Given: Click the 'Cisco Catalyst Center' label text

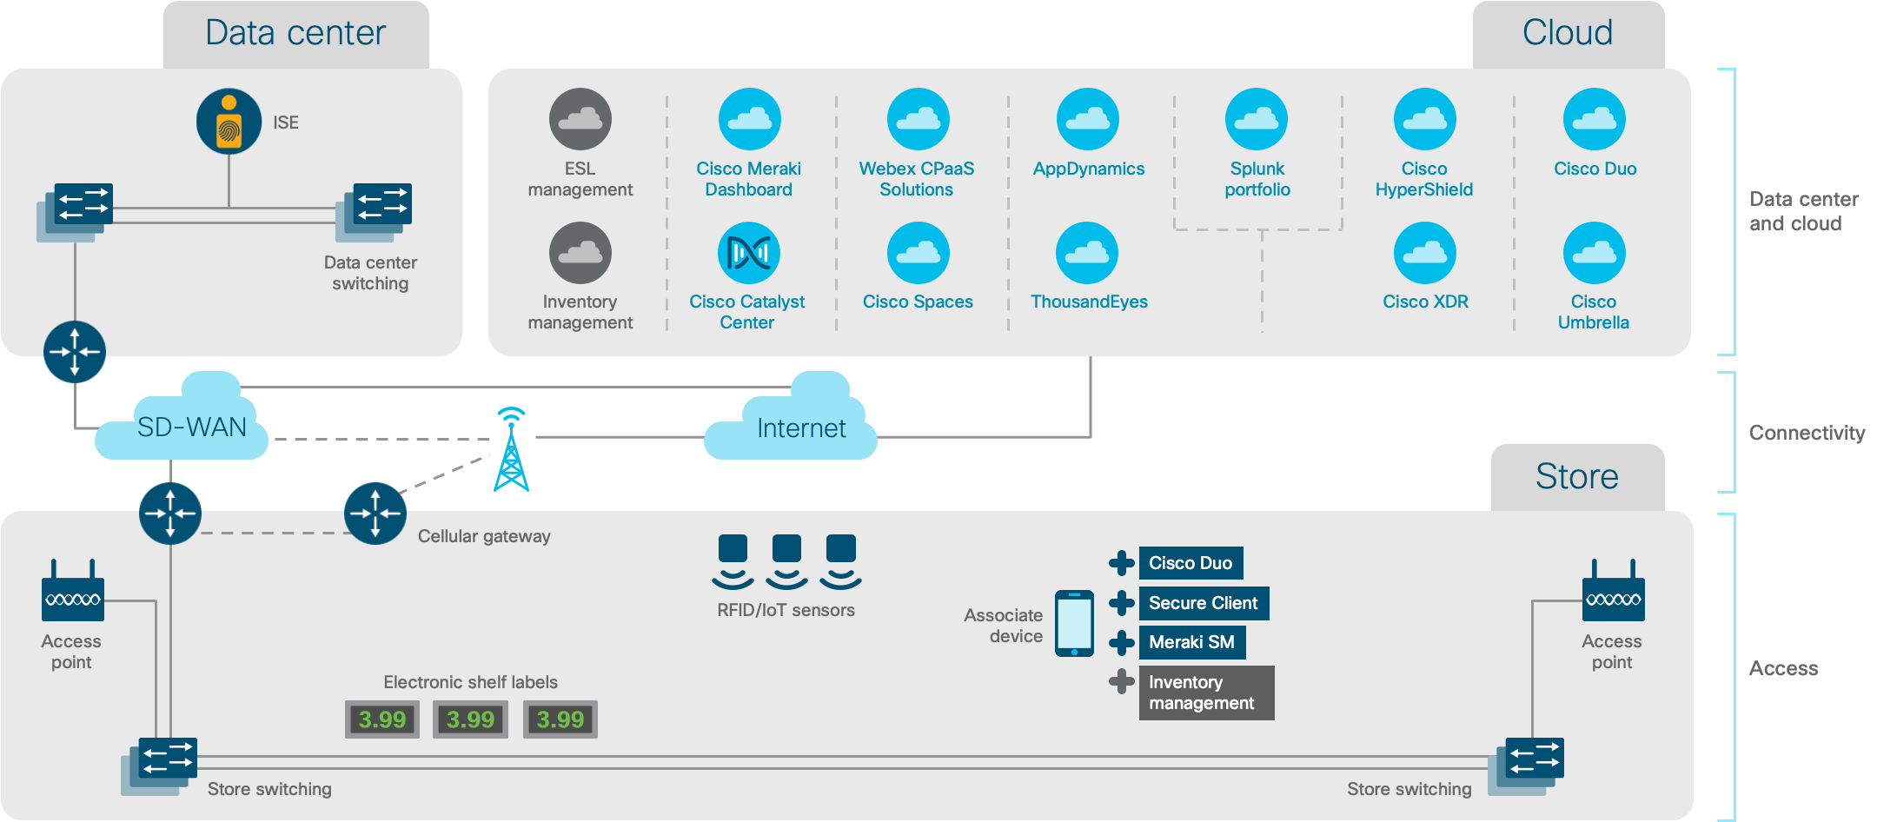Looking at the screenshot, I should click(747, 312).
